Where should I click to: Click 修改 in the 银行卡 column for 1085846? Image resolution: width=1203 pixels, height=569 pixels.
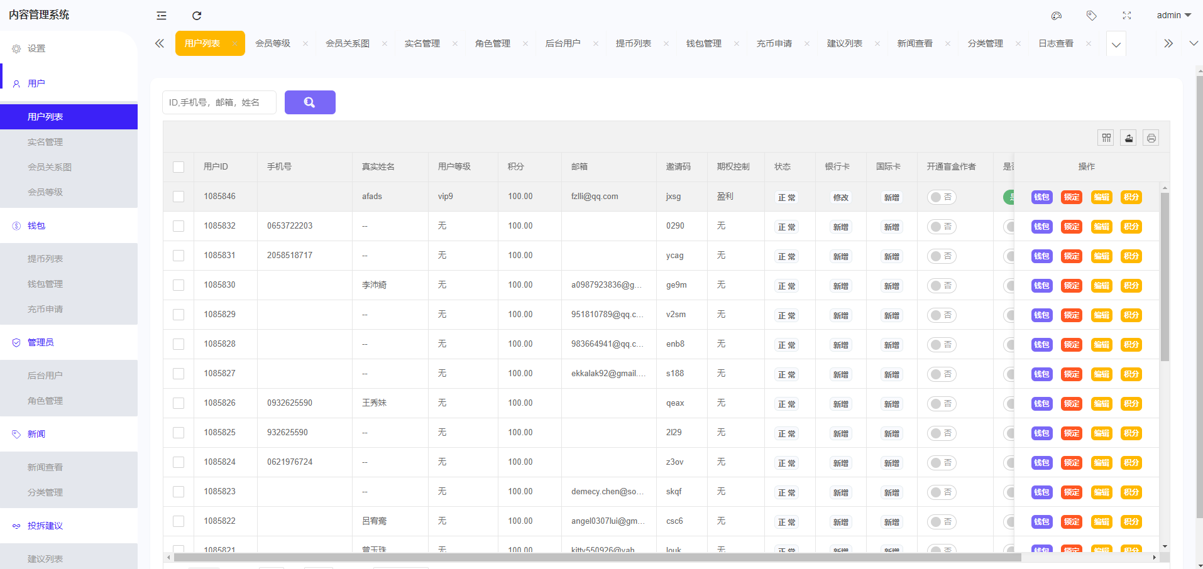[x=840, y=197]
